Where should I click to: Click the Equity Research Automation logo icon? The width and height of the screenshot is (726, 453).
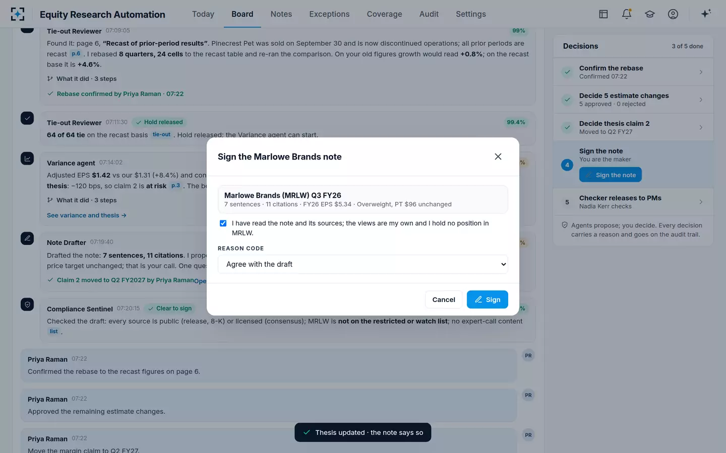[x=18, y=14]
